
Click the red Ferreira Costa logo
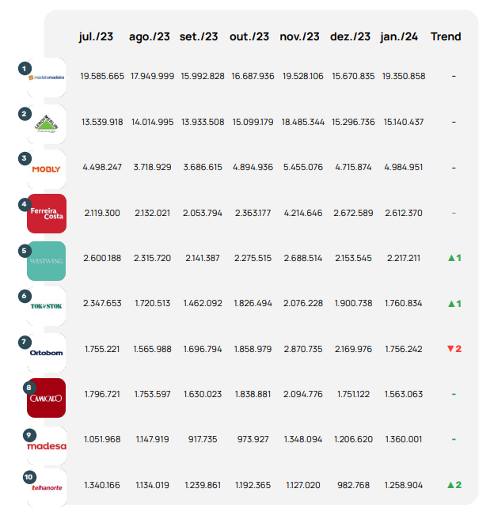(x=47, y=214)
